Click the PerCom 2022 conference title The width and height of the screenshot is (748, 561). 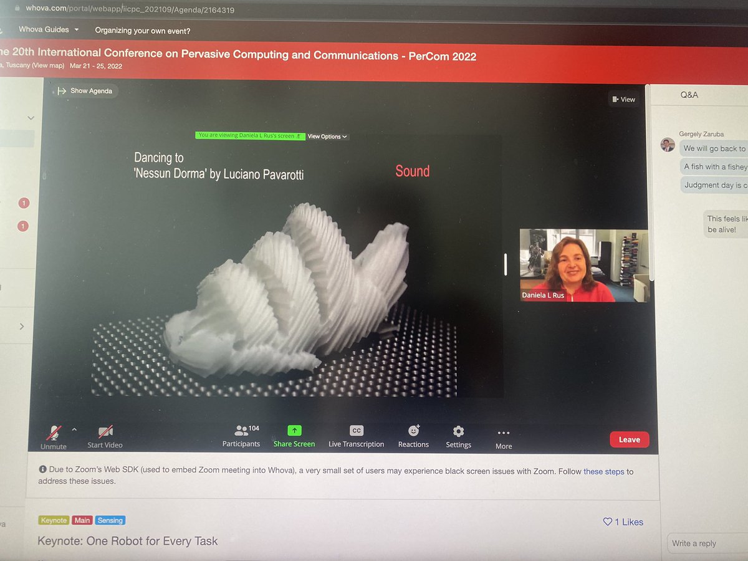click(x=239, y=55)
